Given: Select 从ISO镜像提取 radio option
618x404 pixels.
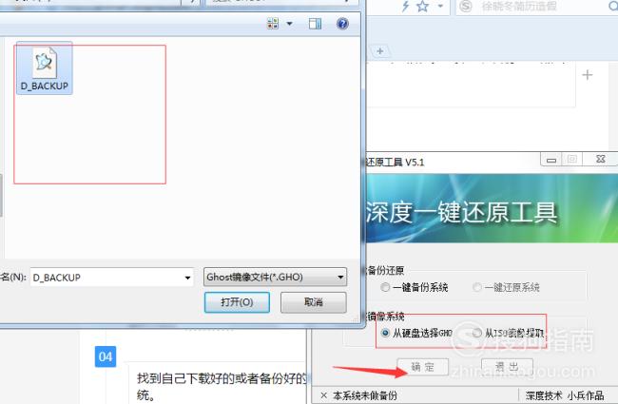Looking at the screenshot, I should coord(509,333).
